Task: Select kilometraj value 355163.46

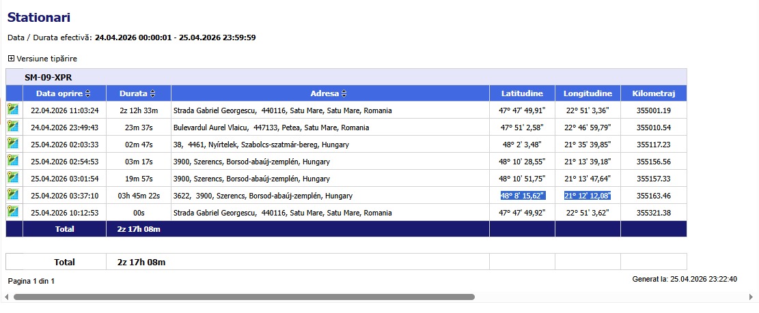Action: point(654,196)
